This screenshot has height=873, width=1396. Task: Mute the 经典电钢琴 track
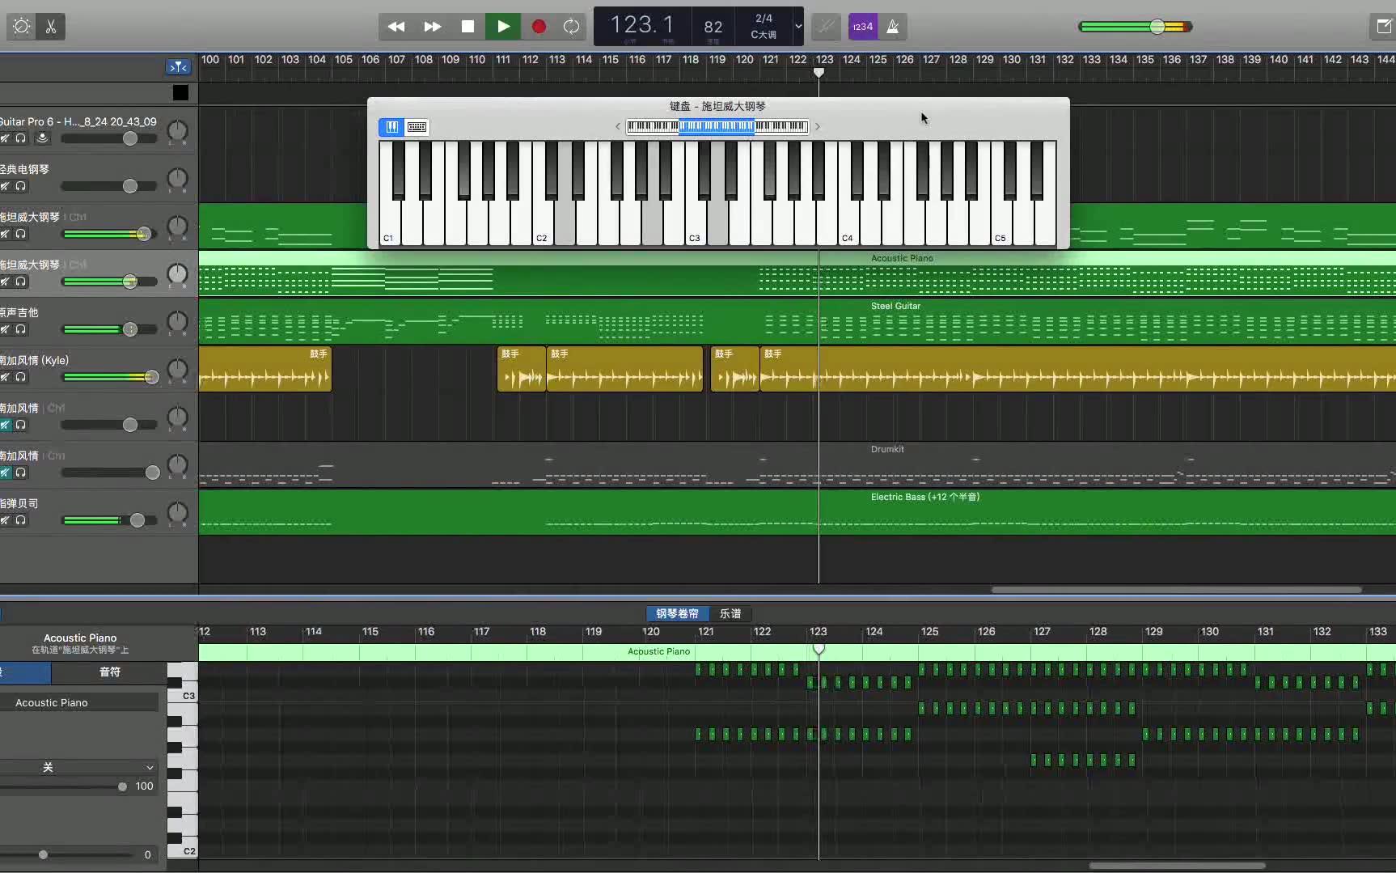pyautogui.click(x=5, y=186)
